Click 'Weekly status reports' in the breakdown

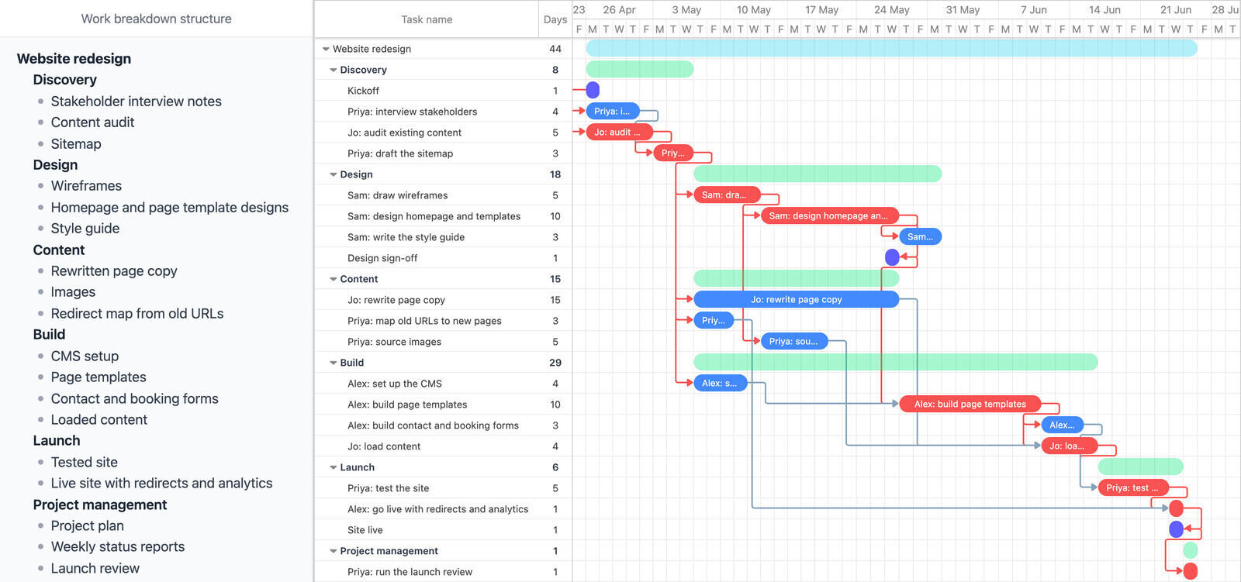pos(118,547)
